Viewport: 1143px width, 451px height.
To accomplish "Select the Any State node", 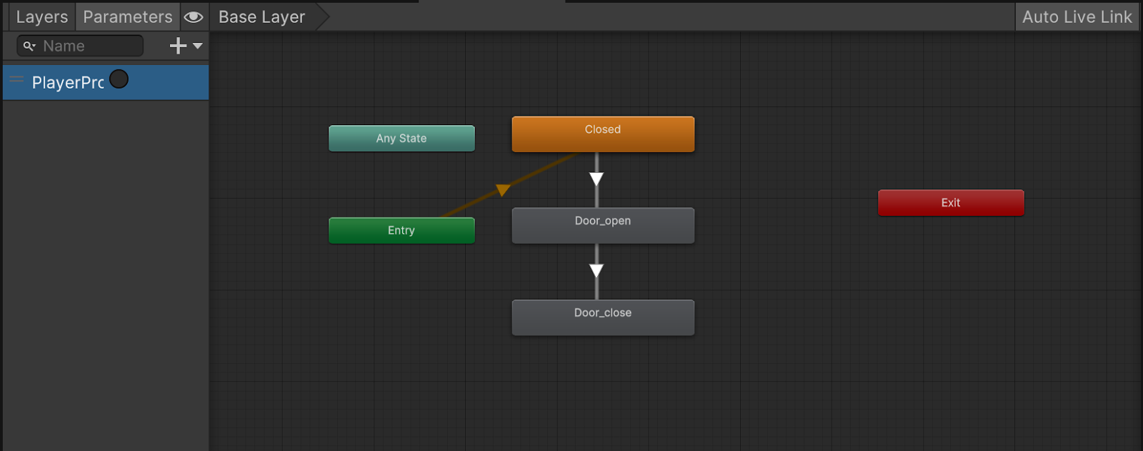I will coord(401,138).
